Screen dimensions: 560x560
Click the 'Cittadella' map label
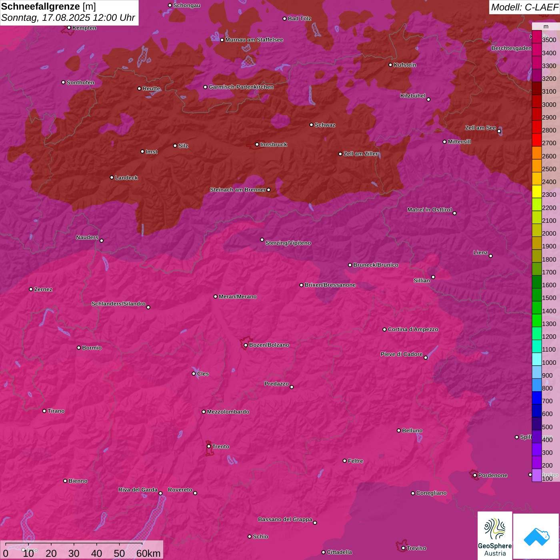pos(340,552)
